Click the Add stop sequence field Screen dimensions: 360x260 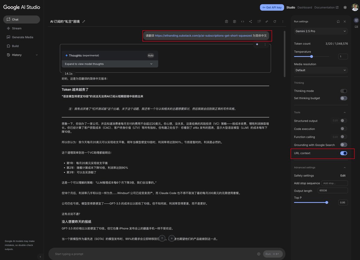[x=334, y=183]
